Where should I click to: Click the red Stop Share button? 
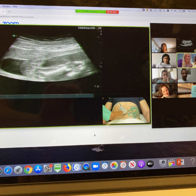coord(112,12)
